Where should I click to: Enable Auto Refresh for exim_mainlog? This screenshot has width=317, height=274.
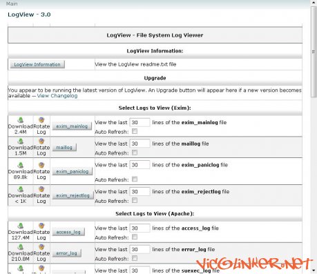pos(135,131)
